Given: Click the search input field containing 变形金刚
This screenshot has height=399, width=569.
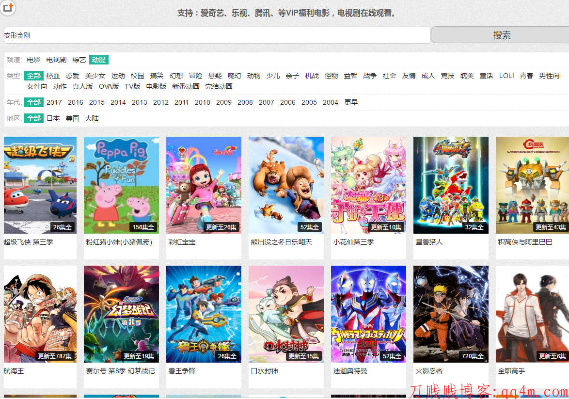Looking at the screenshot, I should pyautogui.click(x=217, y=35).
